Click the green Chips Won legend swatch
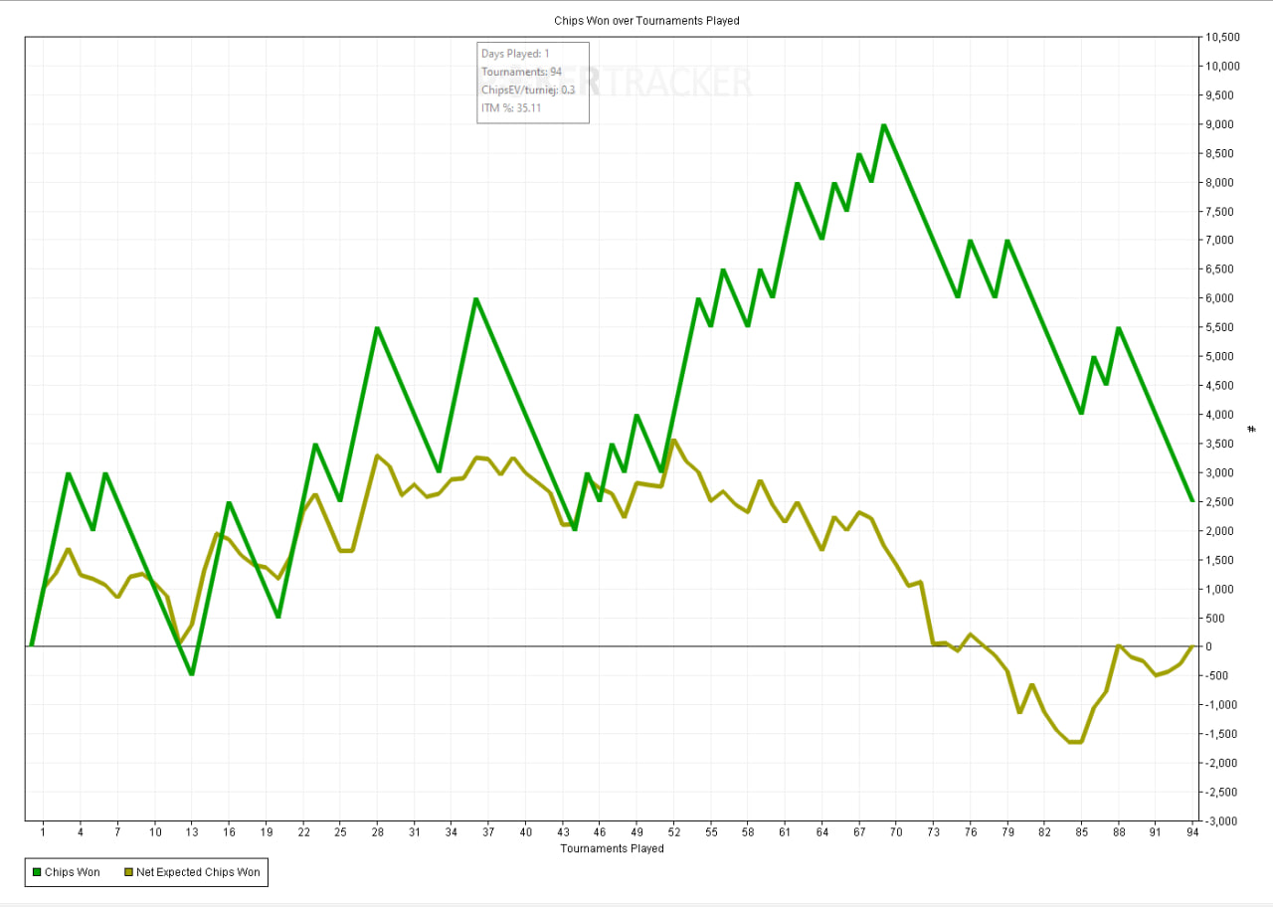This screenshot has width=1273, height=907. (x=37, y=873)
